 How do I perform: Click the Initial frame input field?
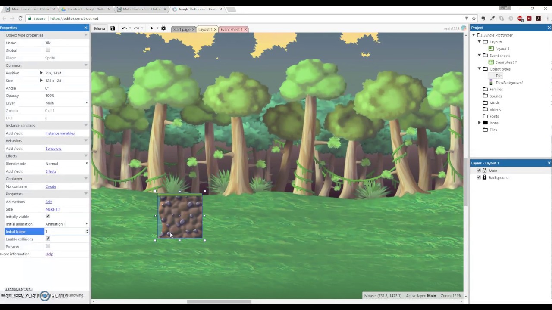point(66,232)
